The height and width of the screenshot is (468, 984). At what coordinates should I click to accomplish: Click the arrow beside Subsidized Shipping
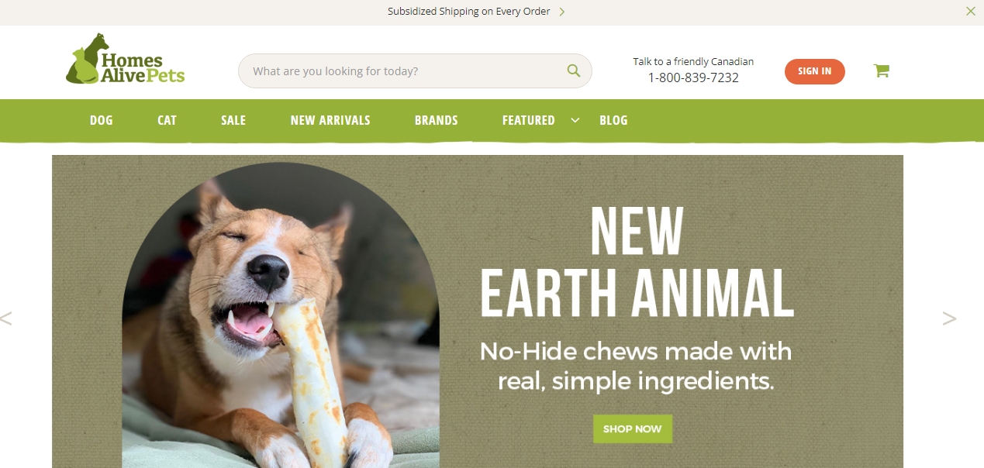[x=562, y=12]
